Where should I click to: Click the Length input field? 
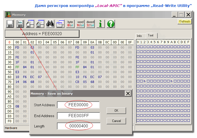[79, 126]
